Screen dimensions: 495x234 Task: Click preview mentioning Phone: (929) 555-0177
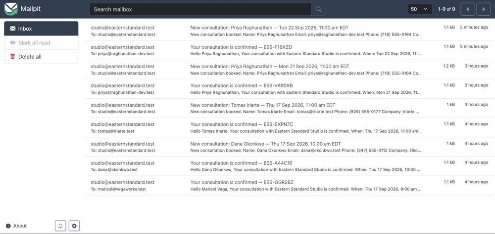[x=305, y=112]
